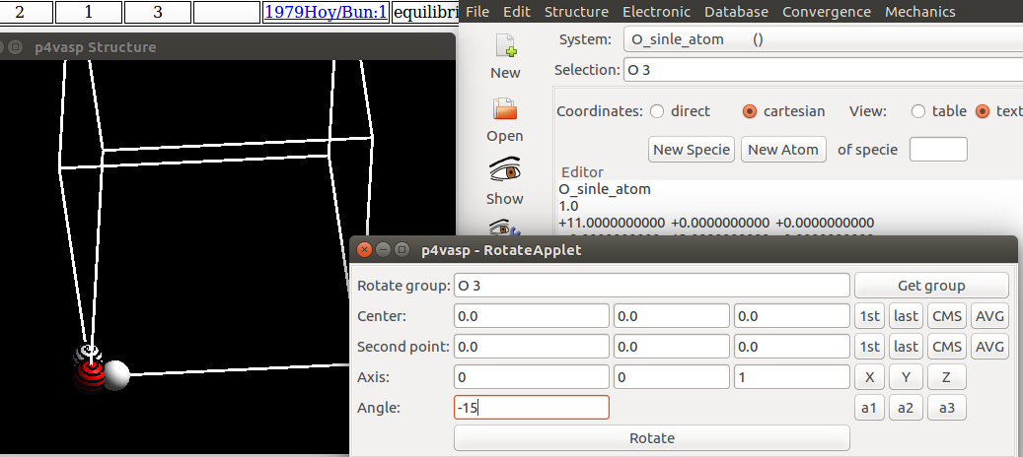The image size is (1023, 457).
Task: Click CMS button in Center row
Action: pyautogui.click(x=947, y=316)
